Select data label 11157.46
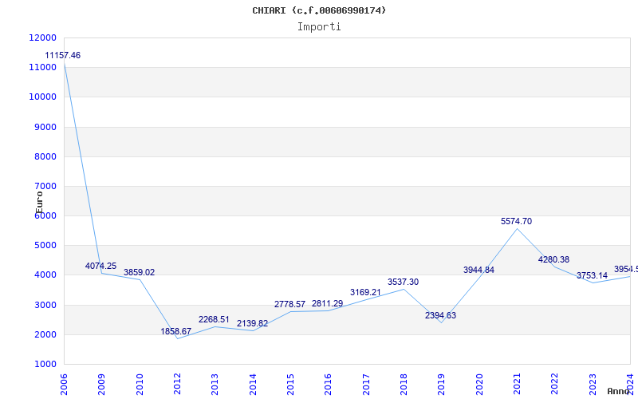The image size is (638, 399). pos(63,55)
